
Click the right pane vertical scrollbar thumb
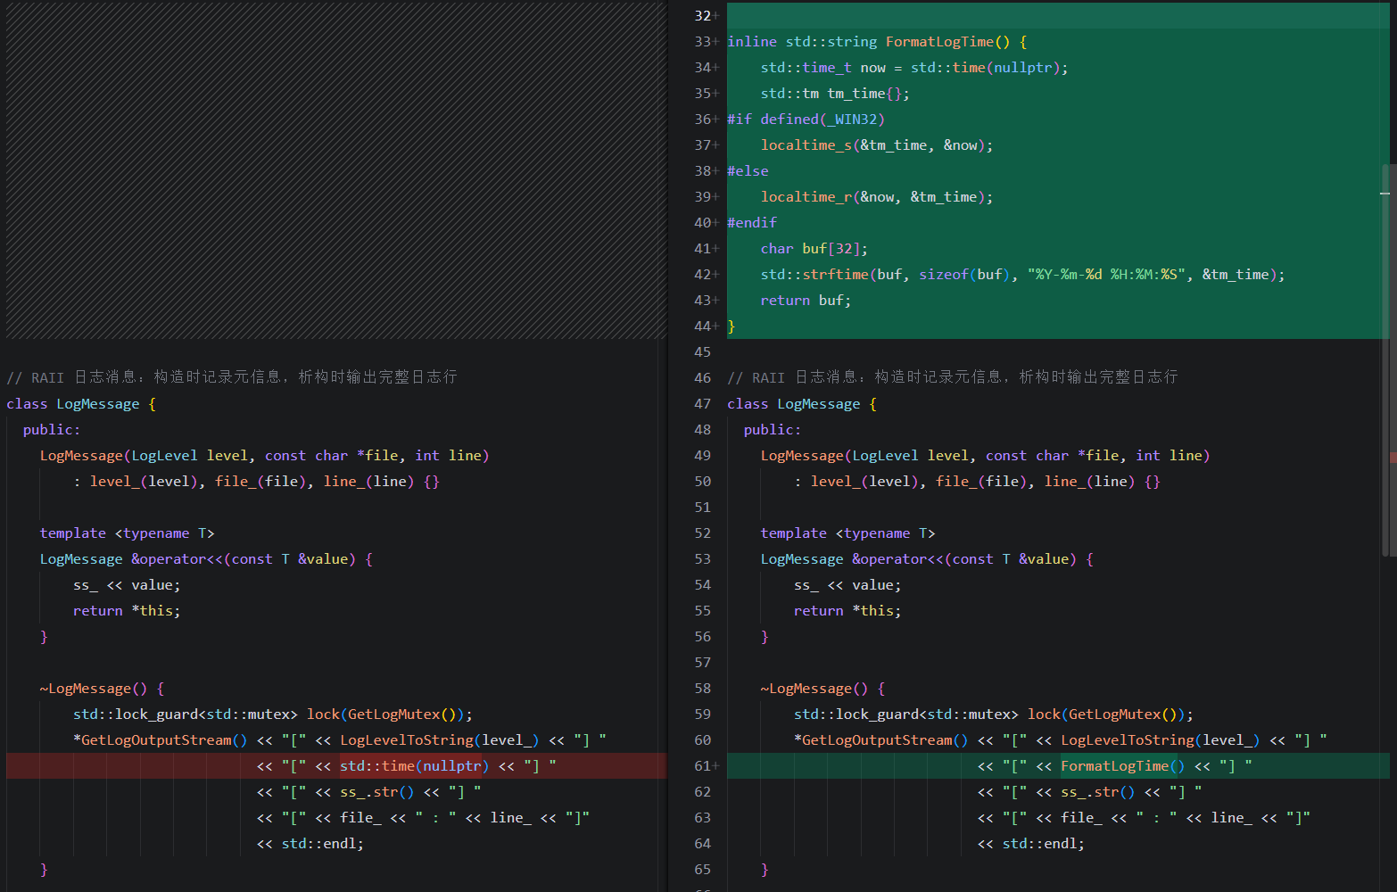pos(1385,359)
